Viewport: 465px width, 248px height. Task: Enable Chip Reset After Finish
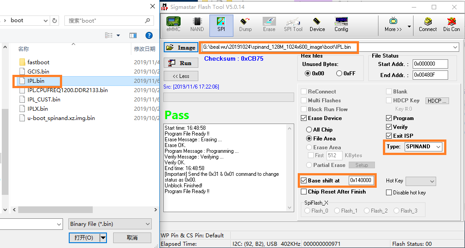[x=304, y=192]
